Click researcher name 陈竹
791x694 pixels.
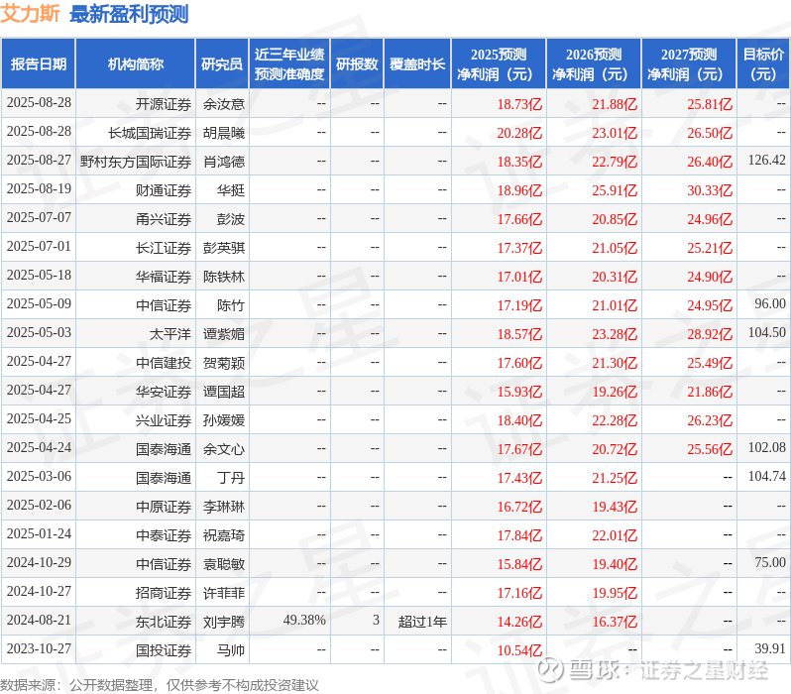pyautogui.click(x=231, y=305)
